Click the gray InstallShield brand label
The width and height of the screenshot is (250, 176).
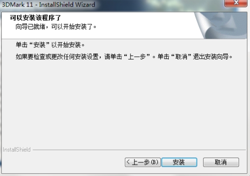point(17,150)
